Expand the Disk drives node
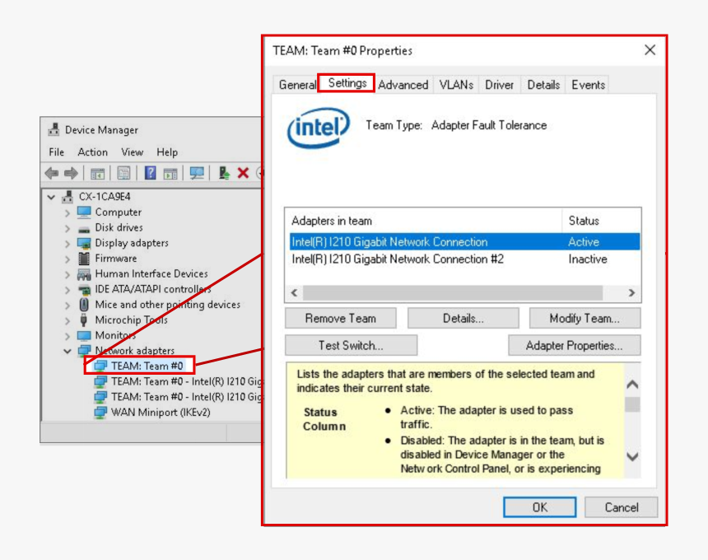The image size is (708, 560). [68, 228]
